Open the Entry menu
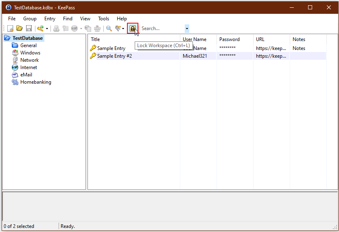Screen dimensions: 339x232 coord(50,19)
